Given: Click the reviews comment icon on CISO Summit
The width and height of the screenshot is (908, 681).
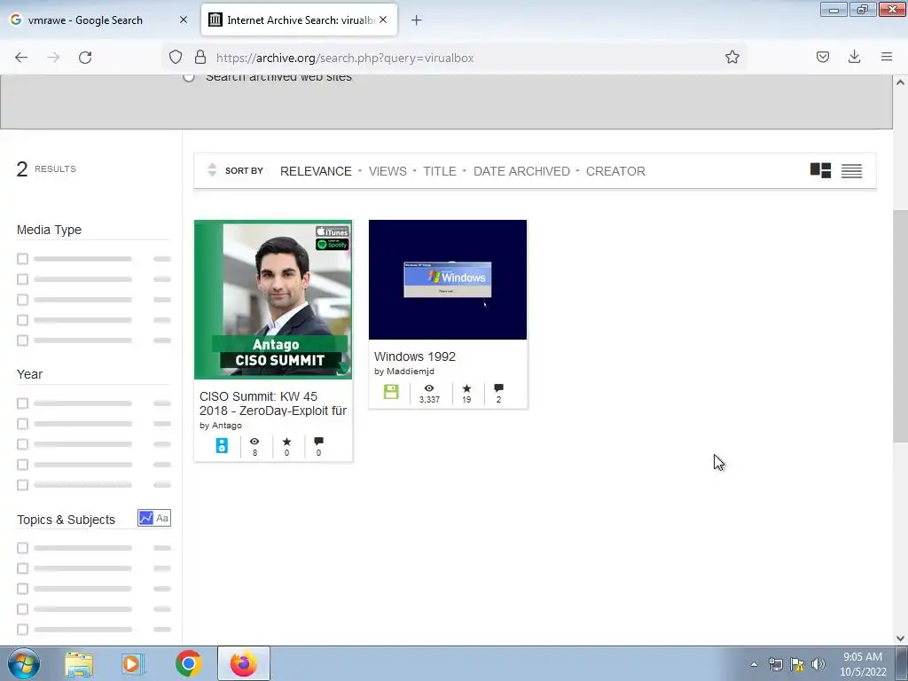Looking at the screenshot, I should point(318,442).
